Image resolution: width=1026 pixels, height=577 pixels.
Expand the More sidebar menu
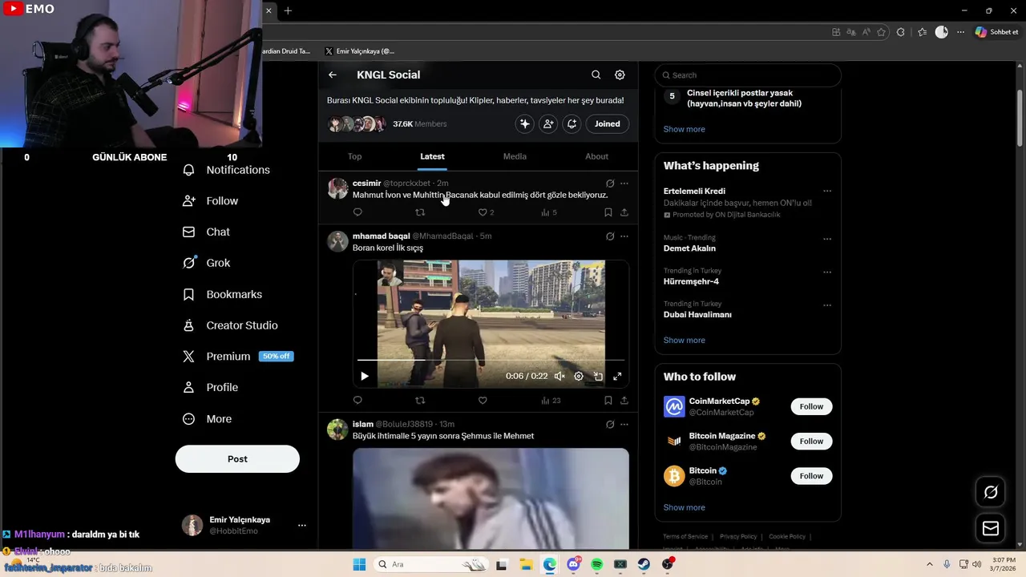(x=208, y=419)
